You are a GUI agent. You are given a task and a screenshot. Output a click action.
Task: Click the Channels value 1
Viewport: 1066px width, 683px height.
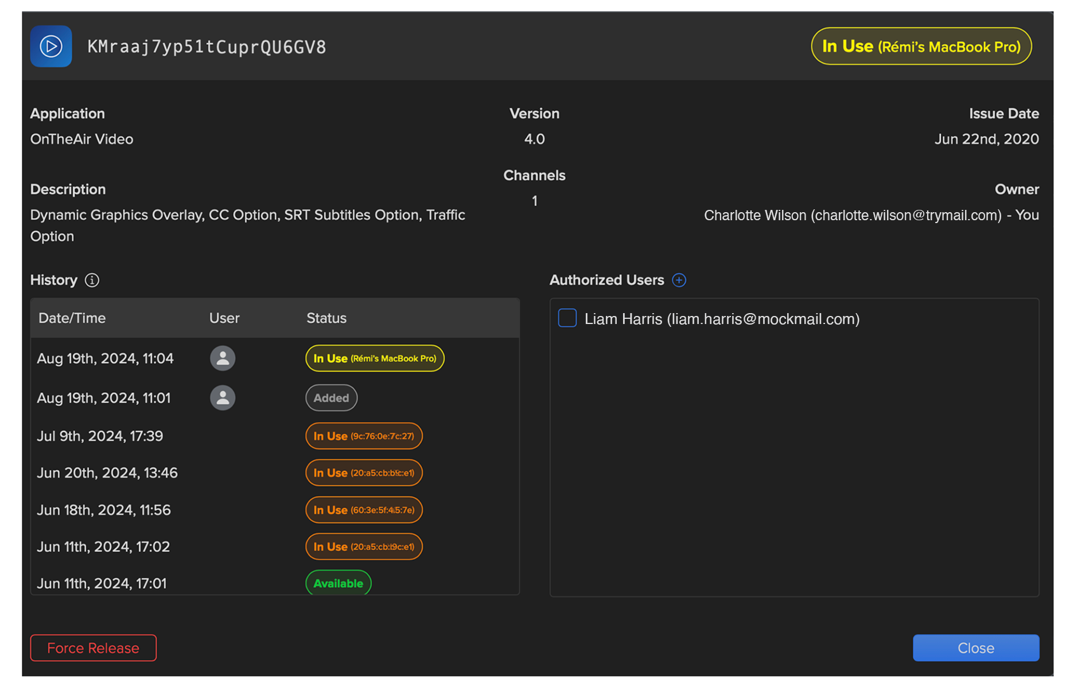534,201
